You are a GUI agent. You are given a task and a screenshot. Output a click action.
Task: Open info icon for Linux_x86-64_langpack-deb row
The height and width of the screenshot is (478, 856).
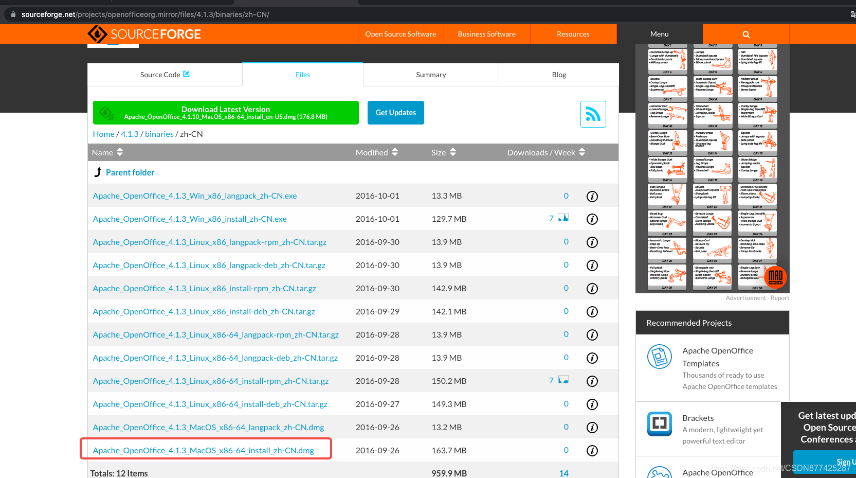pyautogui.click(x=592, y=358)
